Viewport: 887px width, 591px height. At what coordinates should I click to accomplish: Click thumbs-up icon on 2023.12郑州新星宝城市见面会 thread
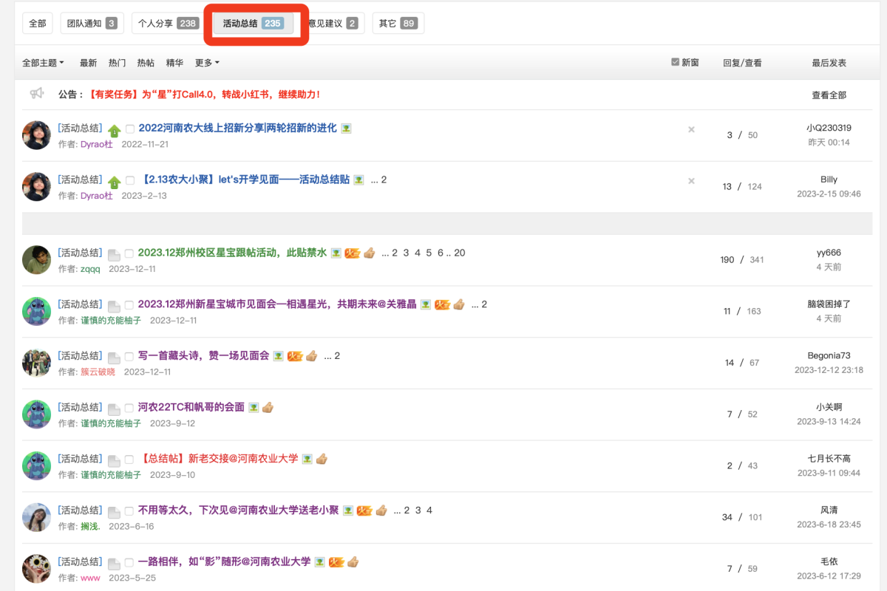[459, 304]
